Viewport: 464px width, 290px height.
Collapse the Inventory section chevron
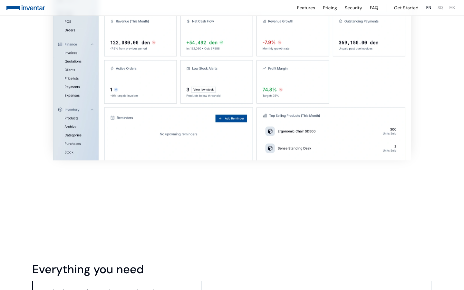pos(92,110)
